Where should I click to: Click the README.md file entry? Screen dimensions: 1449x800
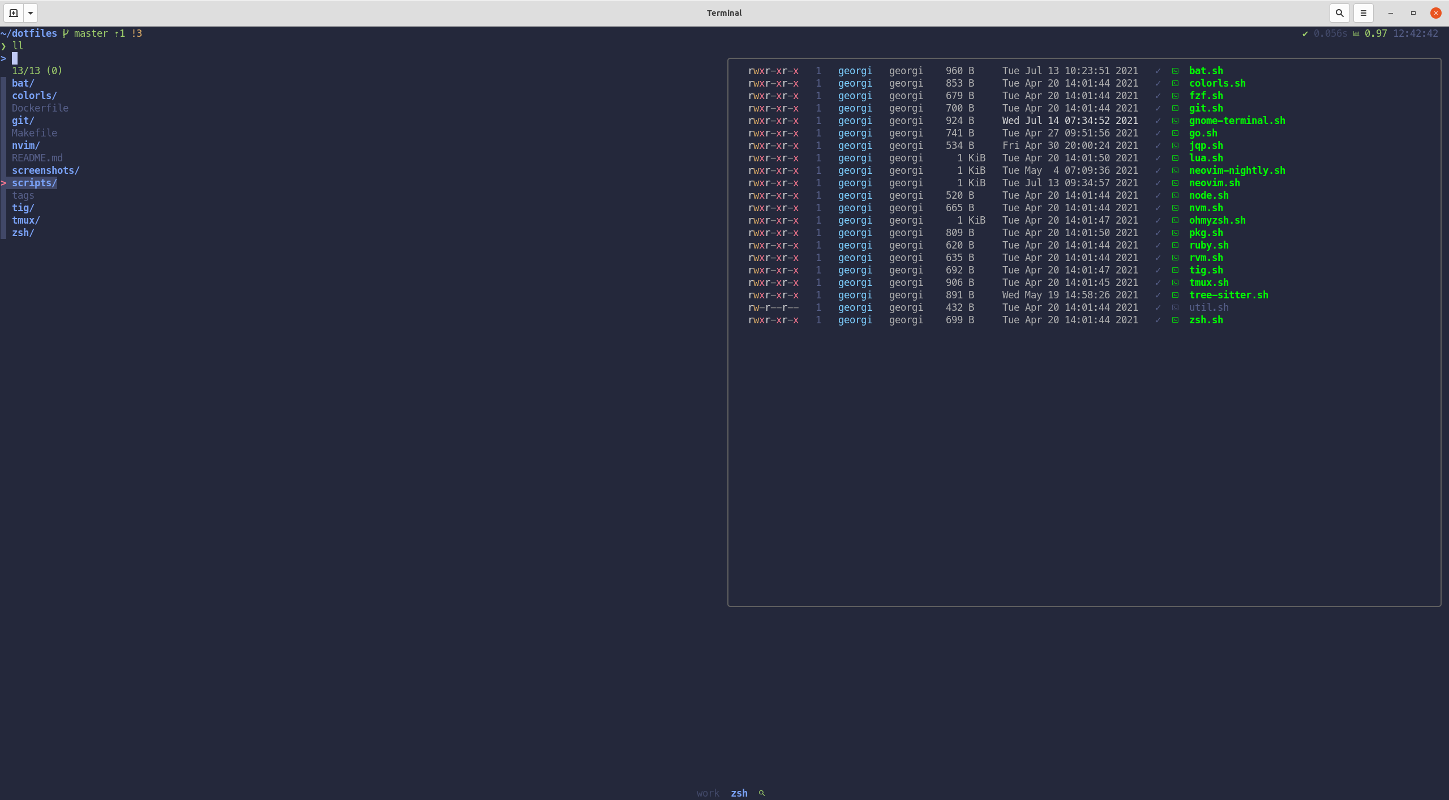click(x=37, y=158)
